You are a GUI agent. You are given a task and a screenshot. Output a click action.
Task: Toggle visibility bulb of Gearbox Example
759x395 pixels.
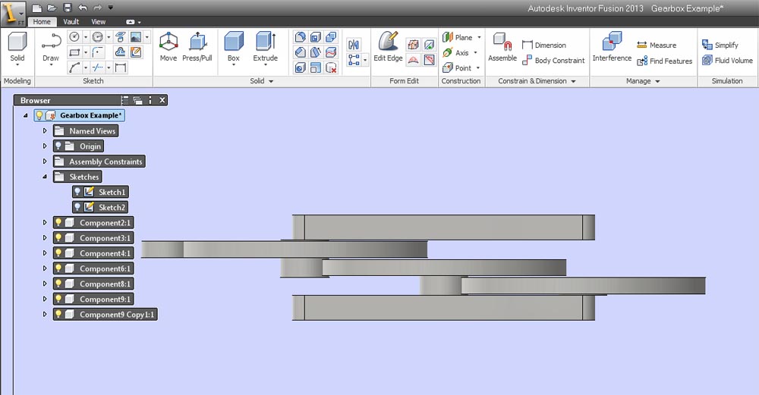pyautogui.click(x=39, y=115)
